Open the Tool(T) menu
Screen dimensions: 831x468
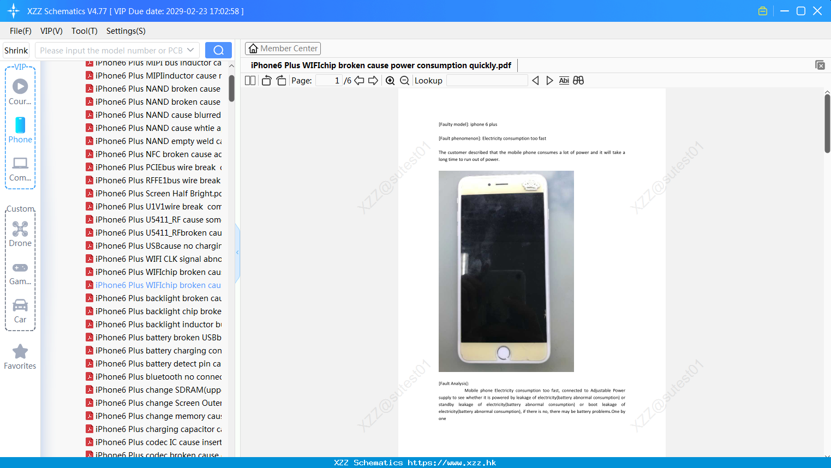click(85, 31)
